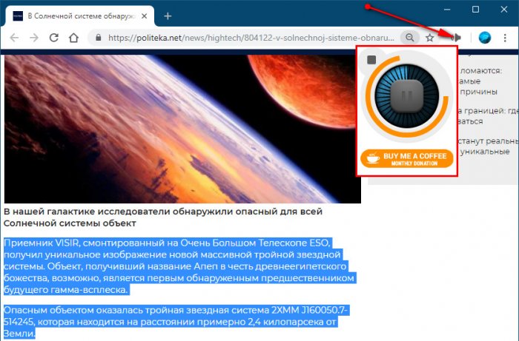Pause the speech playback
This screenshot has height=341, width=519.
click(x=407, y=95)
